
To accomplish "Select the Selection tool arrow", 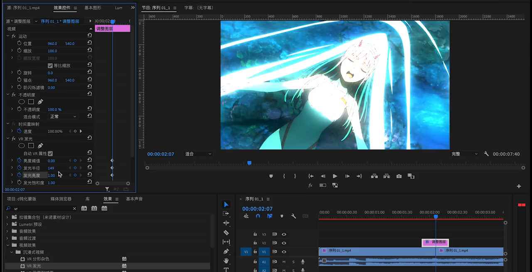I will click(x=226, y=204).
